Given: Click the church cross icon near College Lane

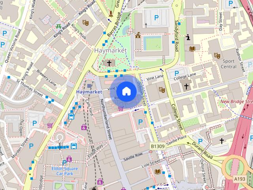Looking at the screenshot, I should [186, 86].
